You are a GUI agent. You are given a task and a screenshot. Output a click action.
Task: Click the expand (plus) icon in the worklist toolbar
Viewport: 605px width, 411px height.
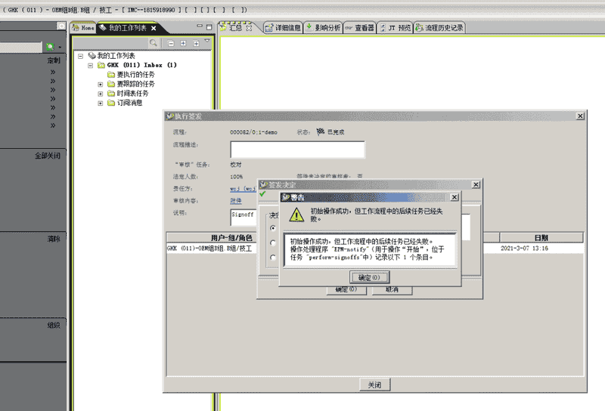click(183, 43)
